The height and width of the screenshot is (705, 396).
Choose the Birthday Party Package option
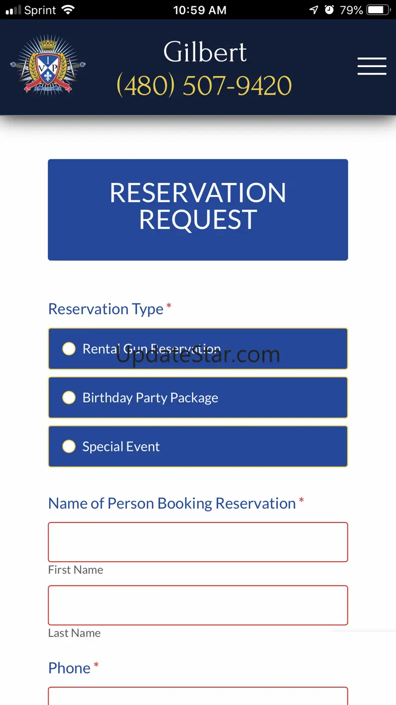click(69, 397)
